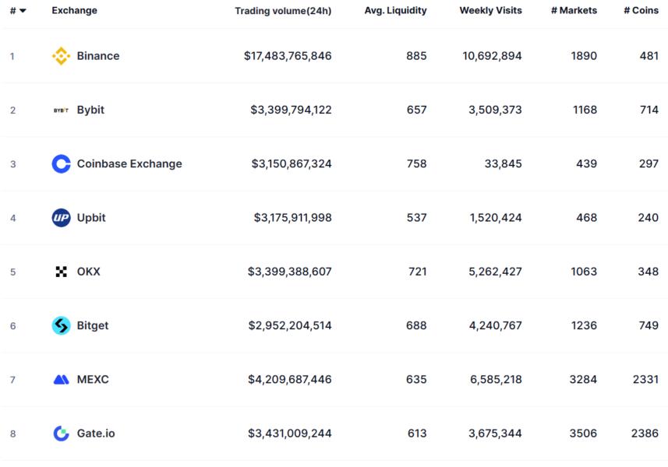The width and height of the screenshot is (668, 467).
Task: Click the OKX logo icon
Action: coord(61,272)
